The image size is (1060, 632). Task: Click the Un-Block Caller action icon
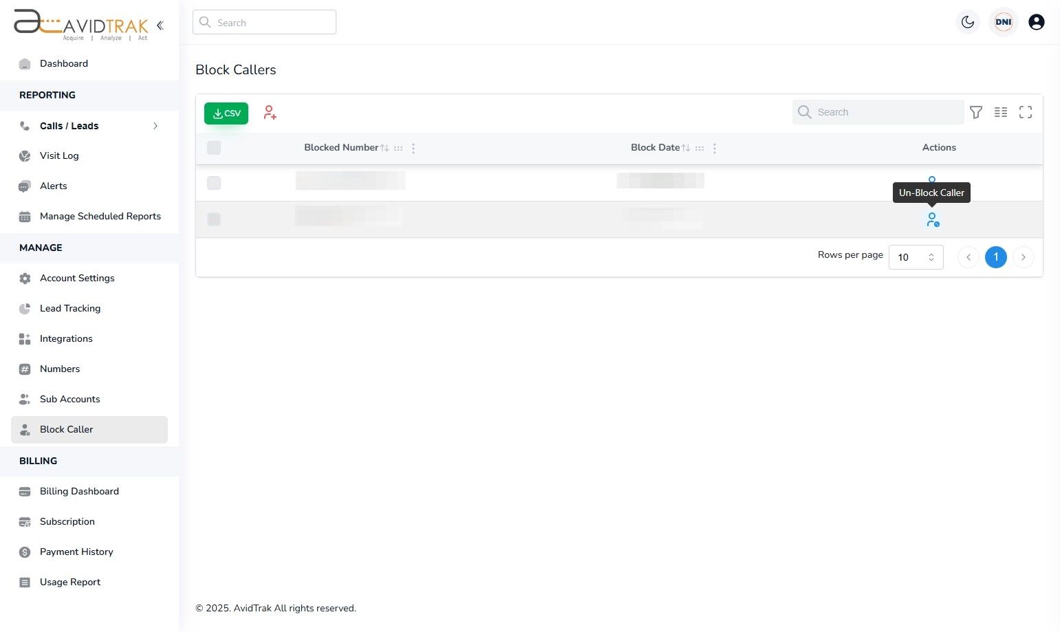[x=933, y=219]
